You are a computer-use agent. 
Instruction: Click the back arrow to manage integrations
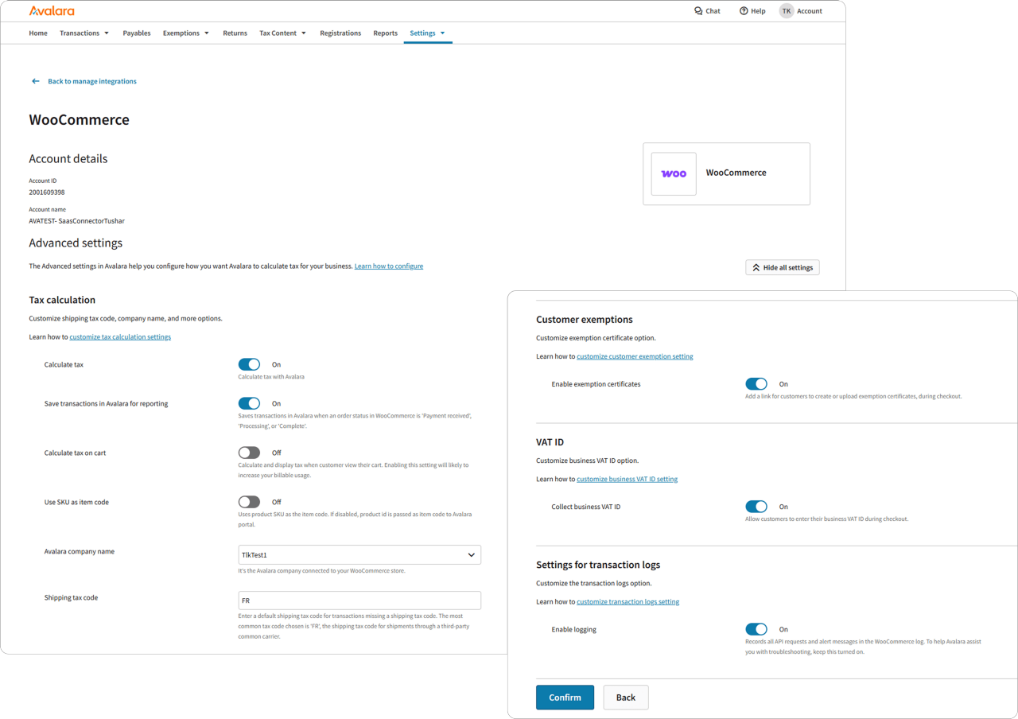tap(35, 80)
